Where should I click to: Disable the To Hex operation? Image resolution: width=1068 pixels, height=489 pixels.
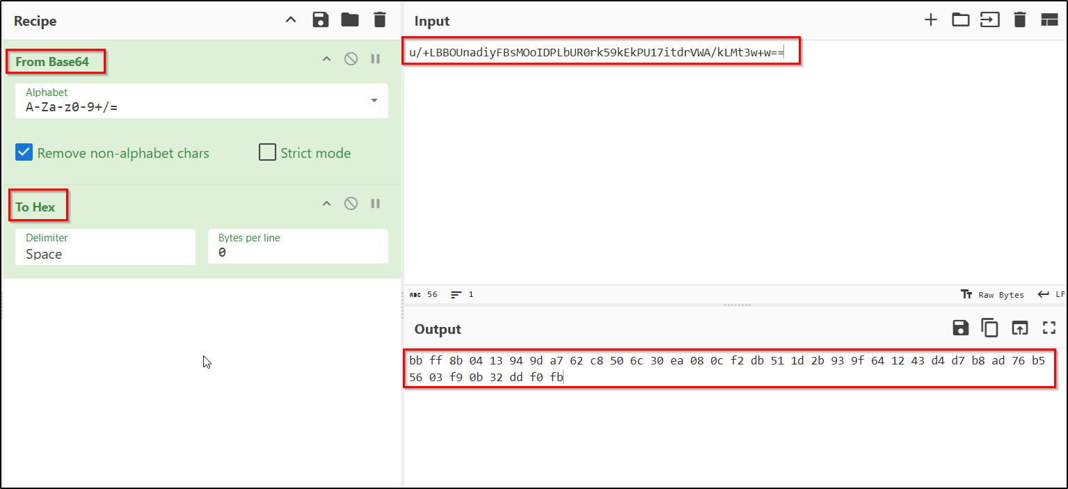pyautogui.click(x=351, y=204)
